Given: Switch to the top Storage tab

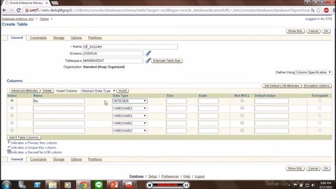Looking at the screenshot, I should [59, 38].
